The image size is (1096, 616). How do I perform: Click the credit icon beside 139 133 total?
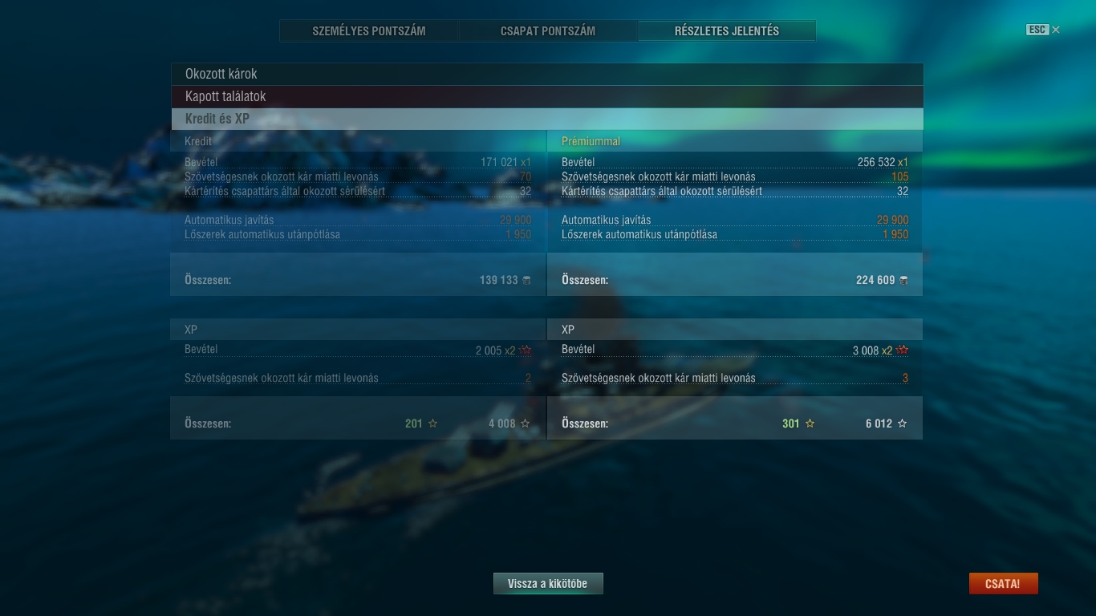click(x=526, y=280)
